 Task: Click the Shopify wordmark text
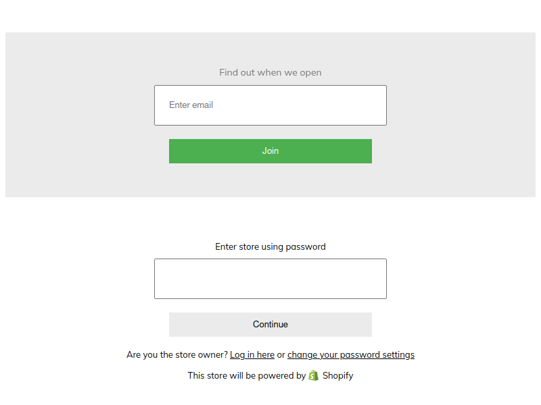tap(337, 375)
